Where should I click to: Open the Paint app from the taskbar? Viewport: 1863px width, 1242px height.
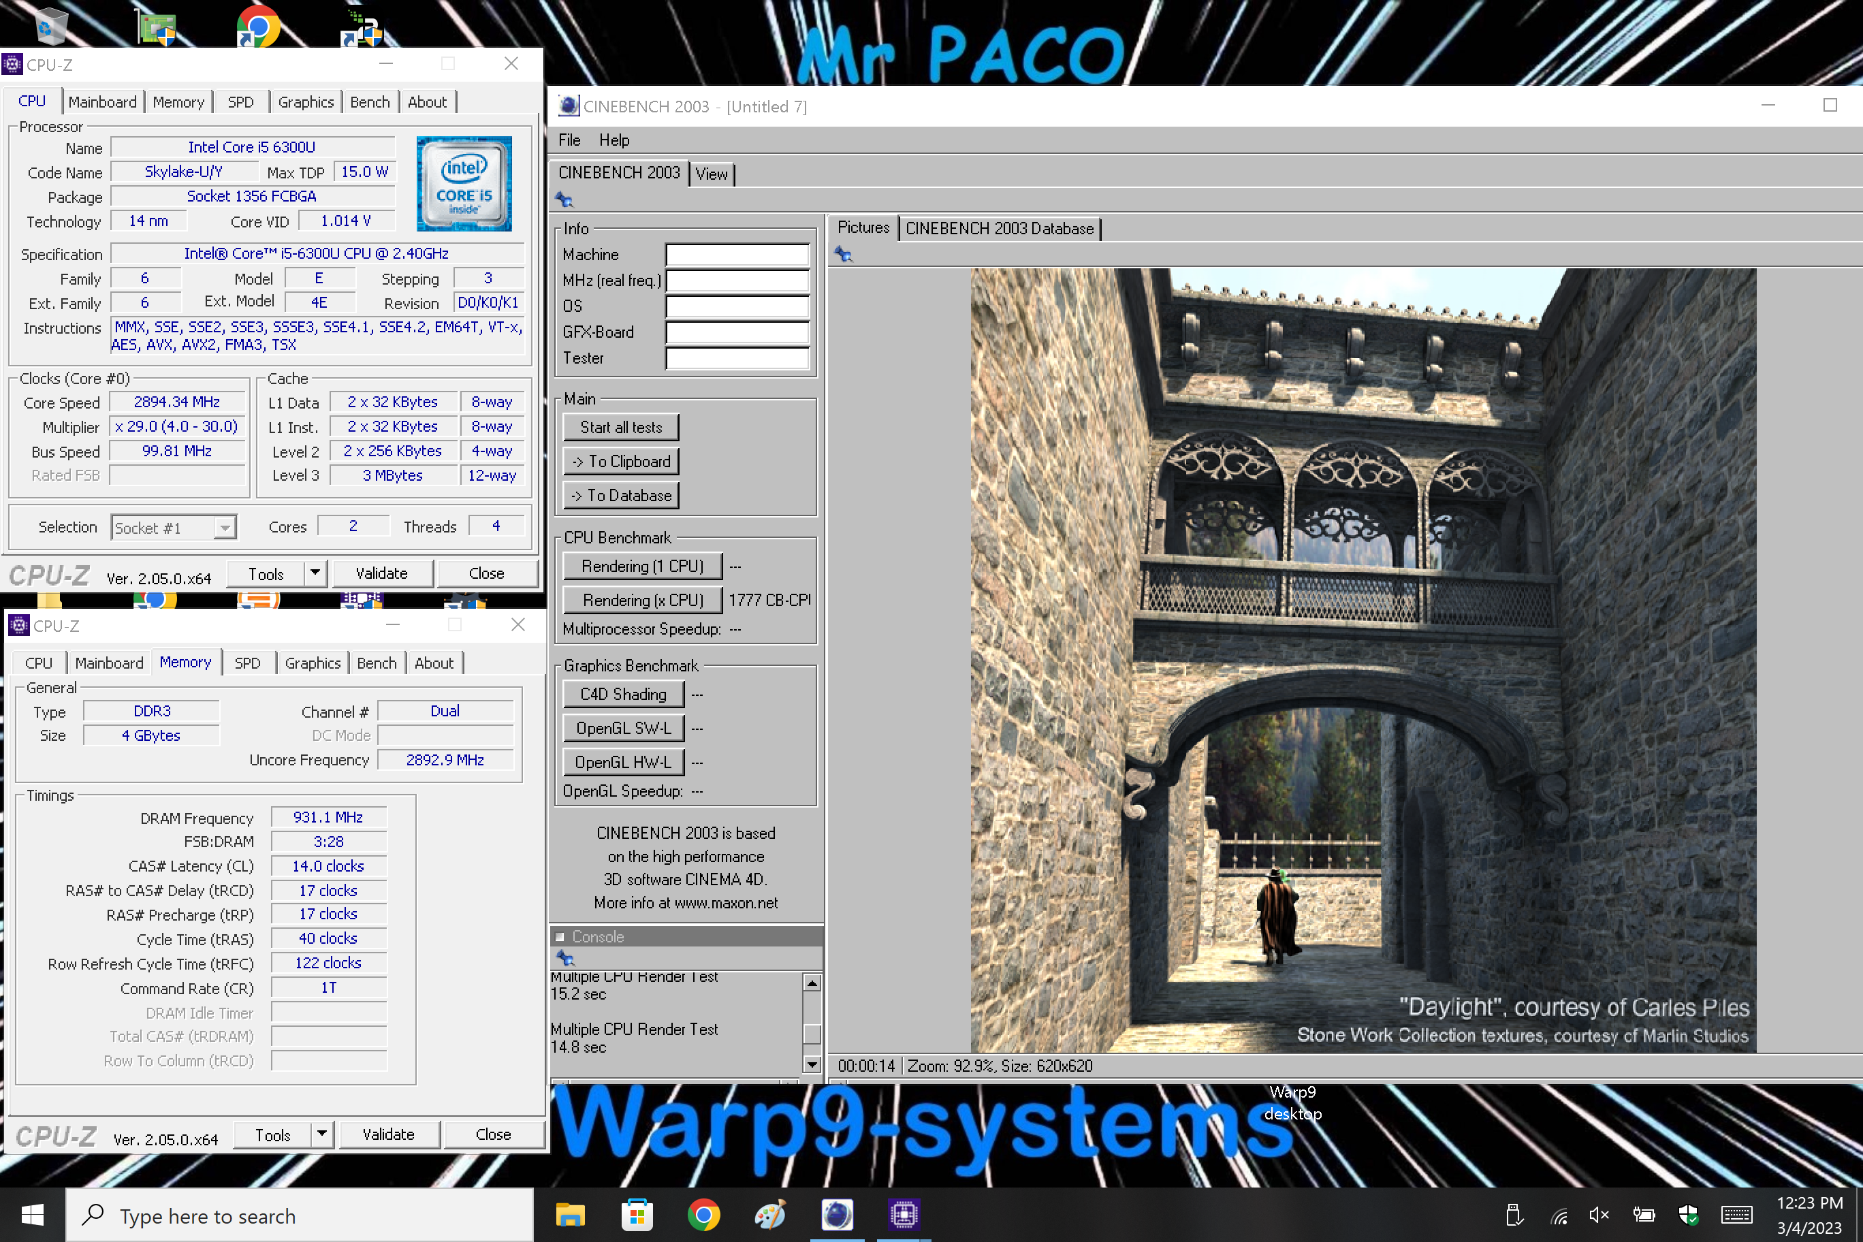[x=770, y=1214]
